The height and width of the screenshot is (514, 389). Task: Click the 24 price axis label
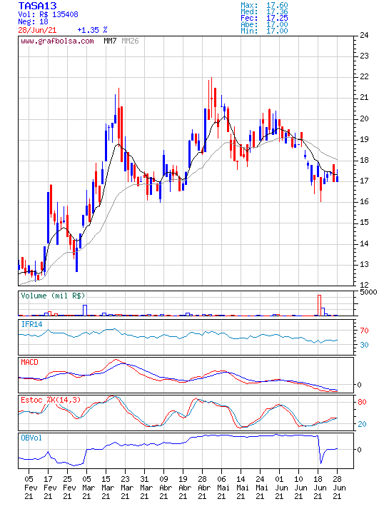(x=364, y=36)
